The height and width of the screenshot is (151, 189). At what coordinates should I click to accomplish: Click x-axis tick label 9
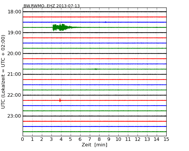pyautogui.click(x=109, y=139)
